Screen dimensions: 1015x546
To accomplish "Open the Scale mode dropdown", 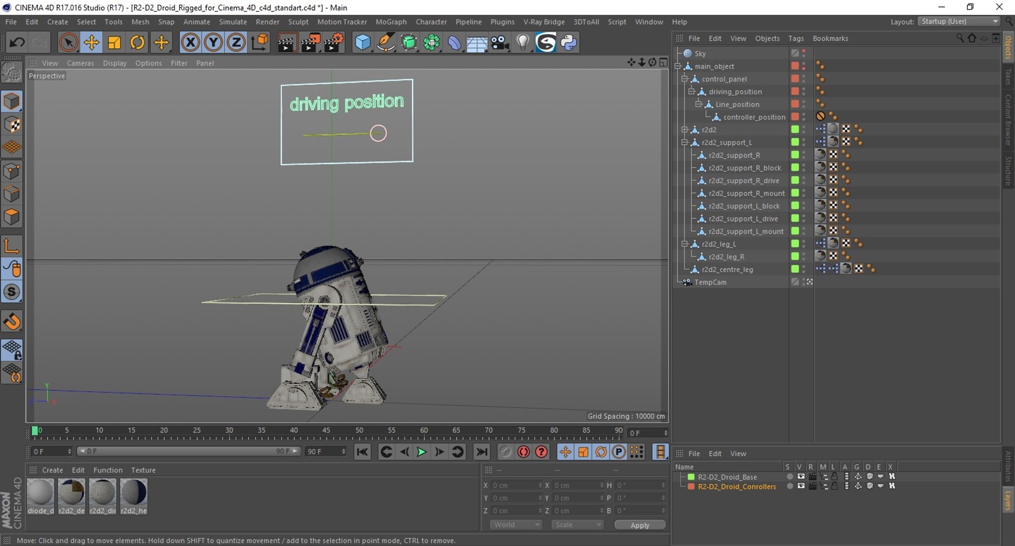I will 577,525.
